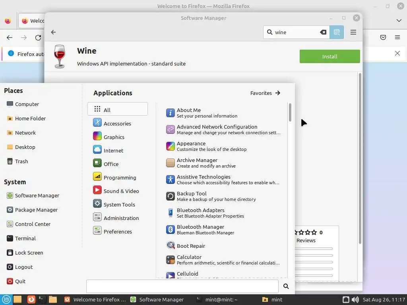Select the System Tools category
This screenshot has width=407, height=305.
click(118, 205)
